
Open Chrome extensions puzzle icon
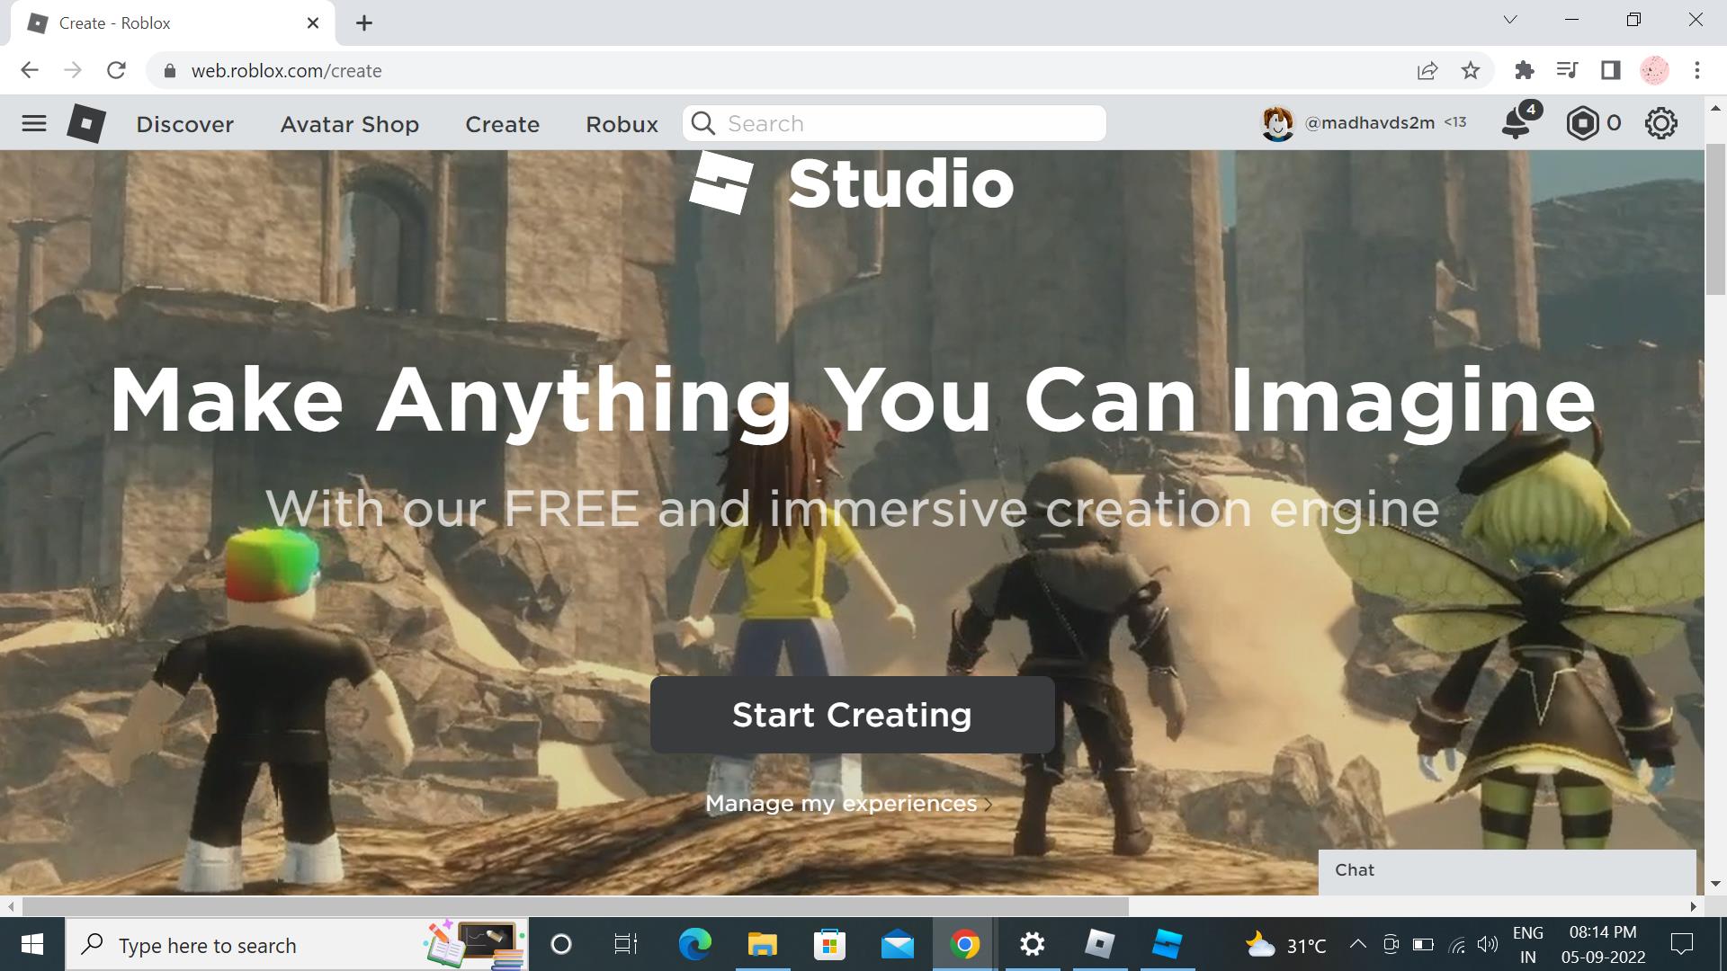tap(1524, 70)
